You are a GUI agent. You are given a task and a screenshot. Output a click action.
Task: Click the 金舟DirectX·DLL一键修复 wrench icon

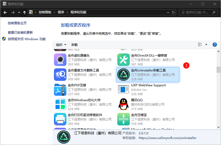[x=124, y=60]
